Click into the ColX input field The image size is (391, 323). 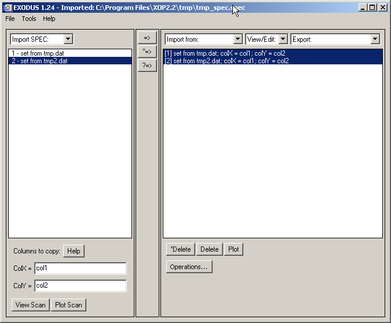coord(80,268)
